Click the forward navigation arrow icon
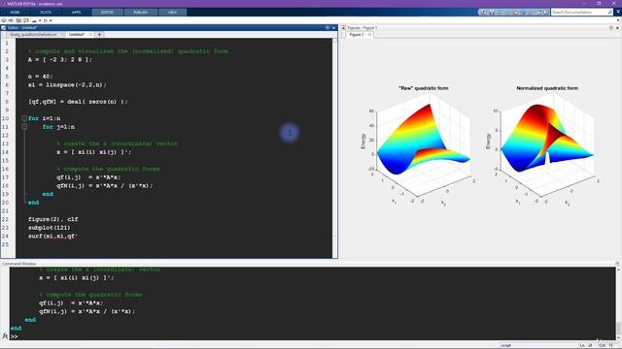The height and width of the screenshot is (349, 622). point(11,20)
